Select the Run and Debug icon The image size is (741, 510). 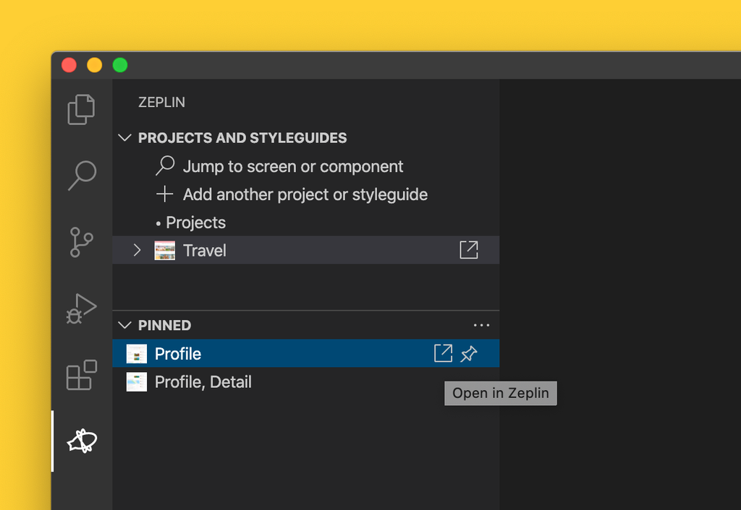point(80,308)
